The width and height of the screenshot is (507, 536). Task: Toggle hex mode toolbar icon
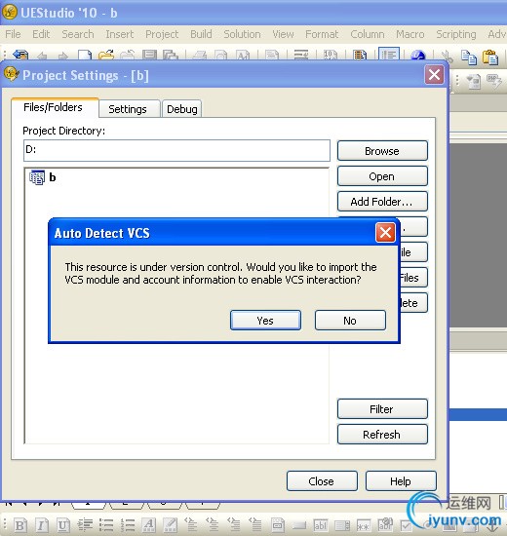(x=331, y=55)
